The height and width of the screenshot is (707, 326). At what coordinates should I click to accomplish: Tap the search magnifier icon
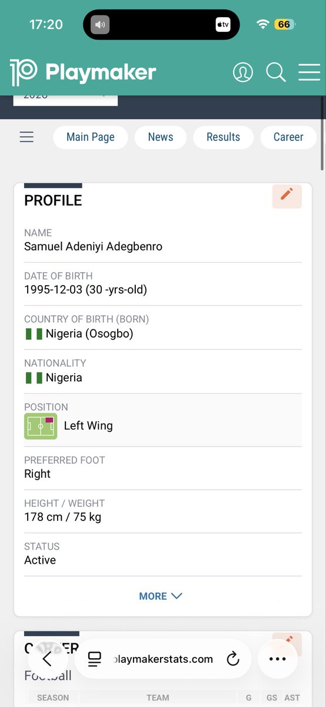276,72
